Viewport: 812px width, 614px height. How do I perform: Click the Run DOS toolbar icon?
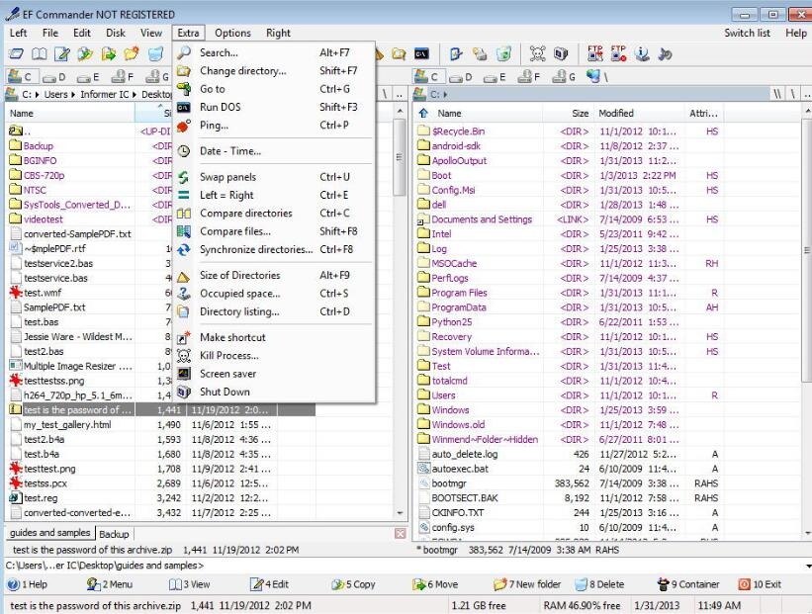[x=420, y=53]
